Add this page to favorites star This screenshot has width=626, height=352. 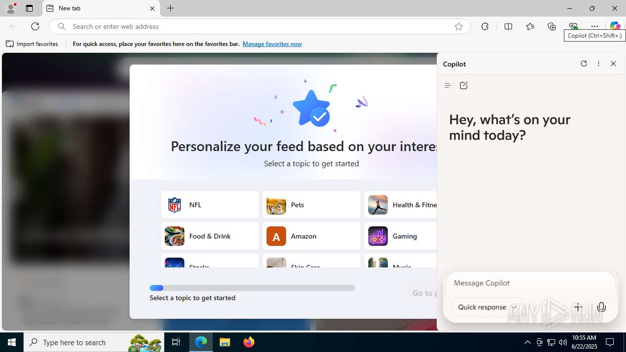pos(458,26)
